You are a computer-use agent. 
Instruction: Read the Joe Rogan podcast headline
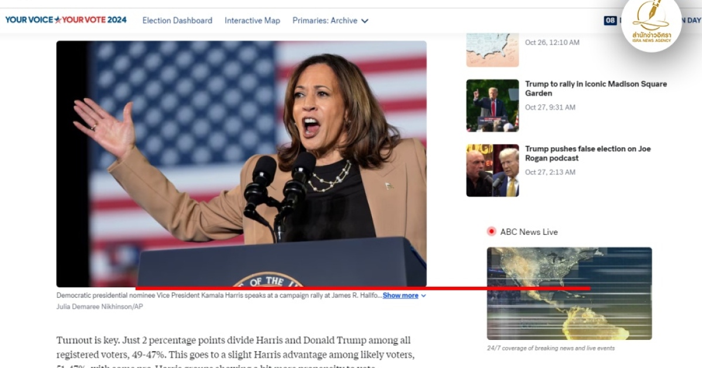click(x=587, y=154)
